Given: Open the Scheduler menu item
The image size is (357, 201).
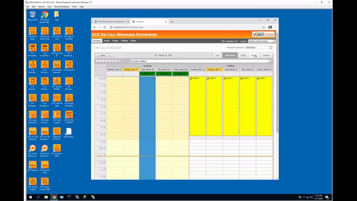Looking at the screenshot, I should tap(97, 41).
